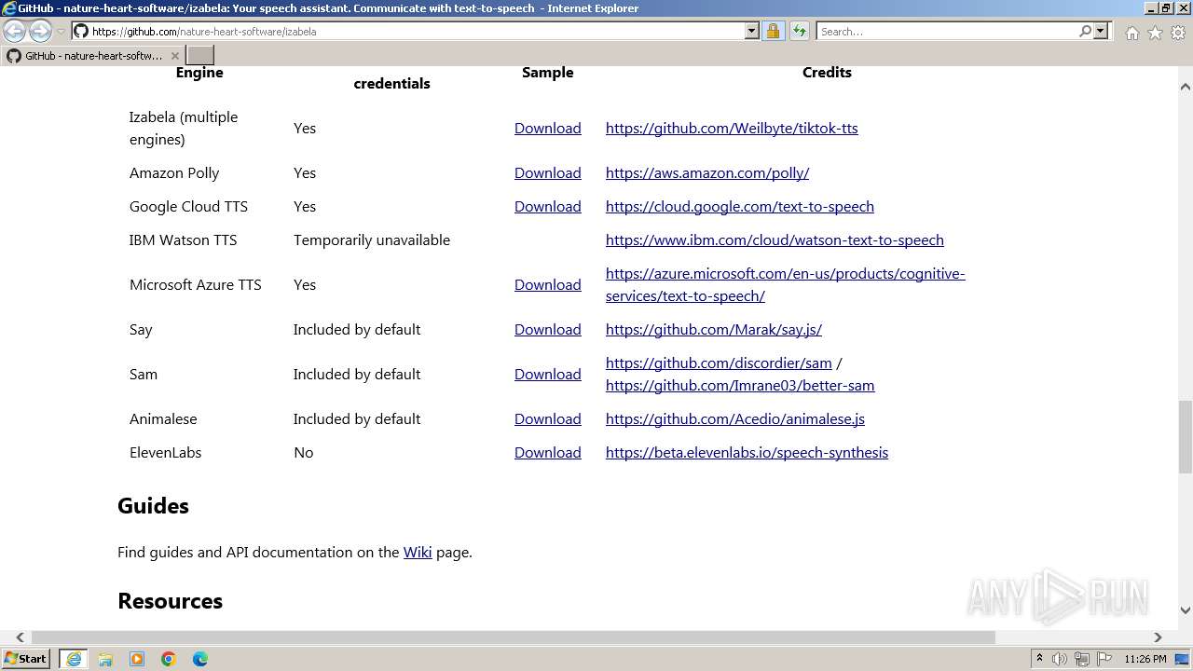This screenshot has width=1193, height=671.
Task: Click the 'Credits' column header
Action: [827, 73]
